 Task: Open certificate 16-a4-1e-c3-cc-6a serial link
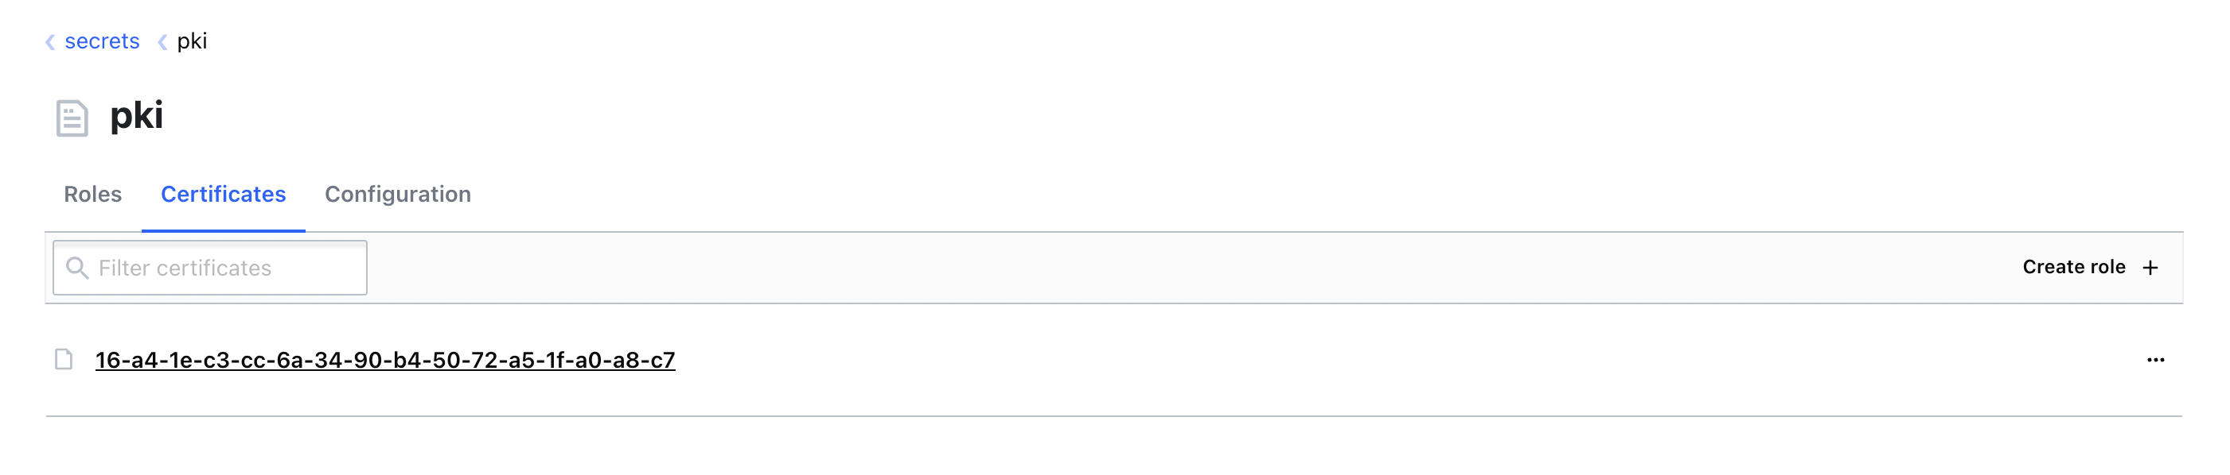(x=385, y=360)
